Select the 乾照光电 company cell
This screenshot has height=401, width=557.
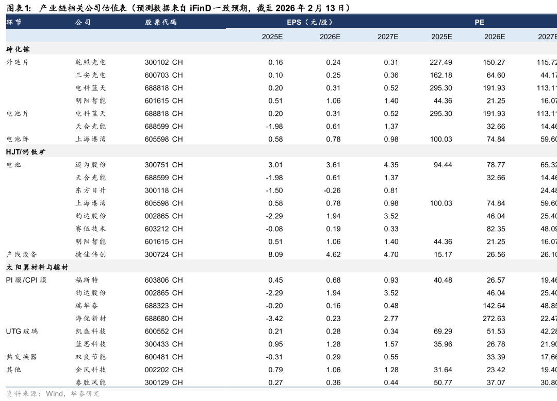tap(91, 62)
